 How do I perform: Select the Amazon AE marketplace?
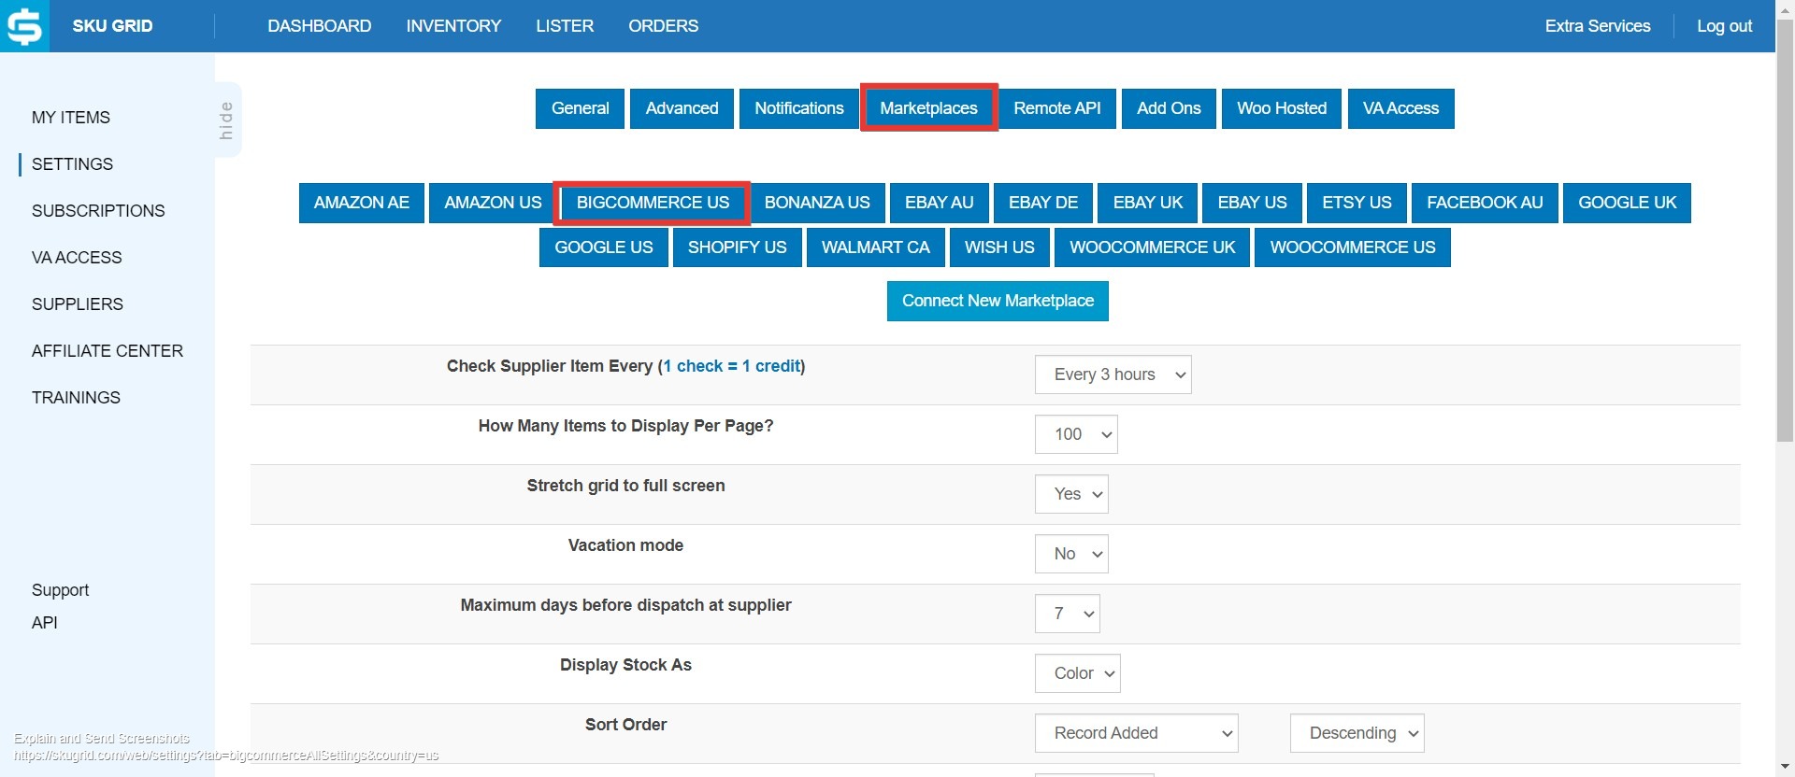pos(362,203)
